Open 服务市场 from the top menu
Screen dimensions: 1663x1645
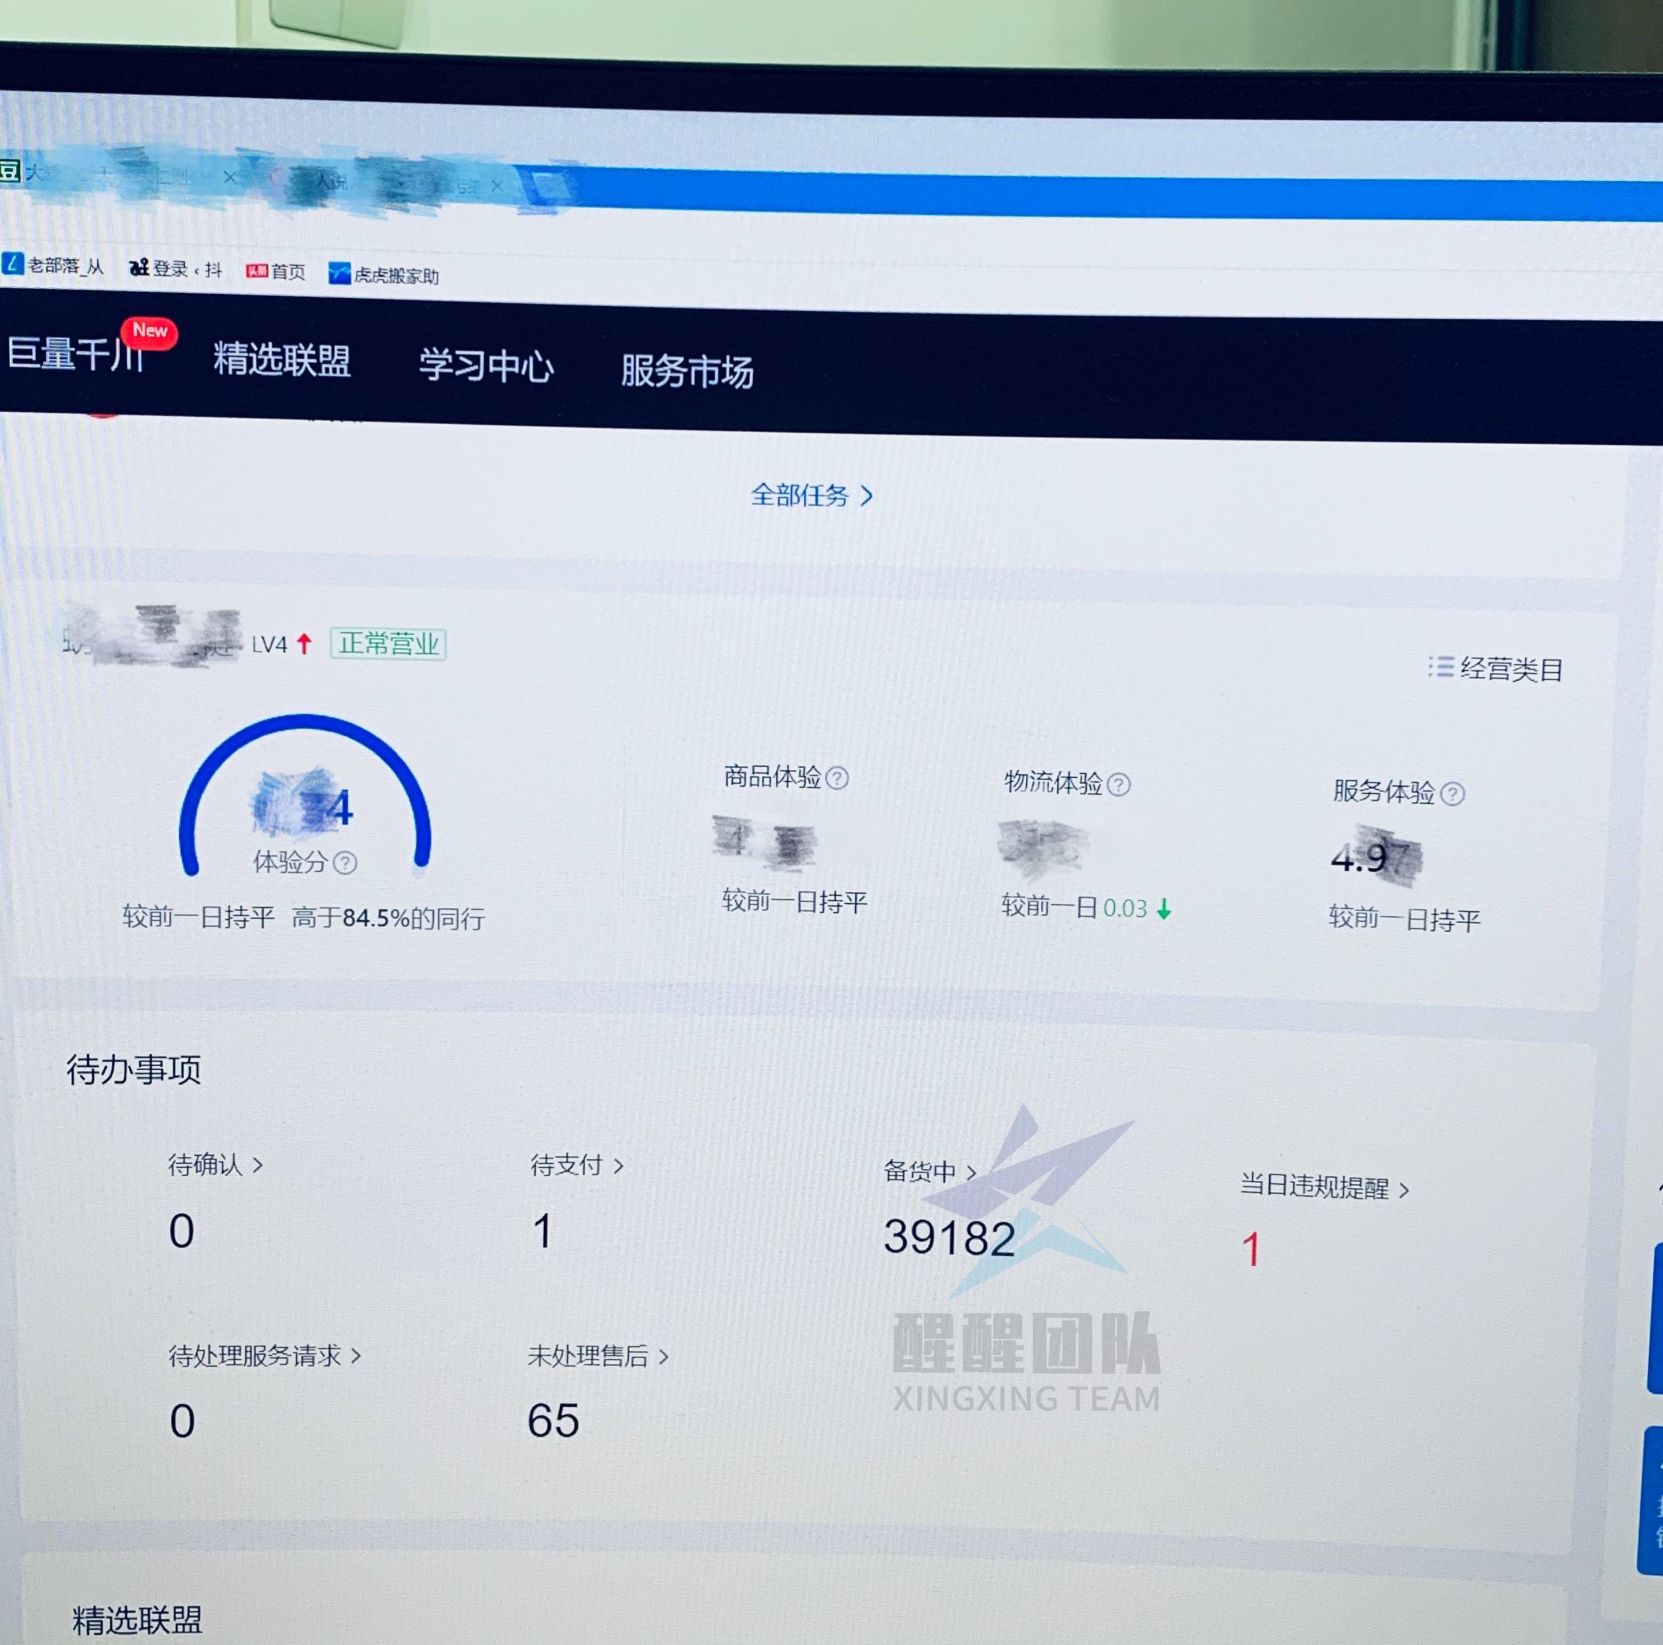tap(687, 371)
